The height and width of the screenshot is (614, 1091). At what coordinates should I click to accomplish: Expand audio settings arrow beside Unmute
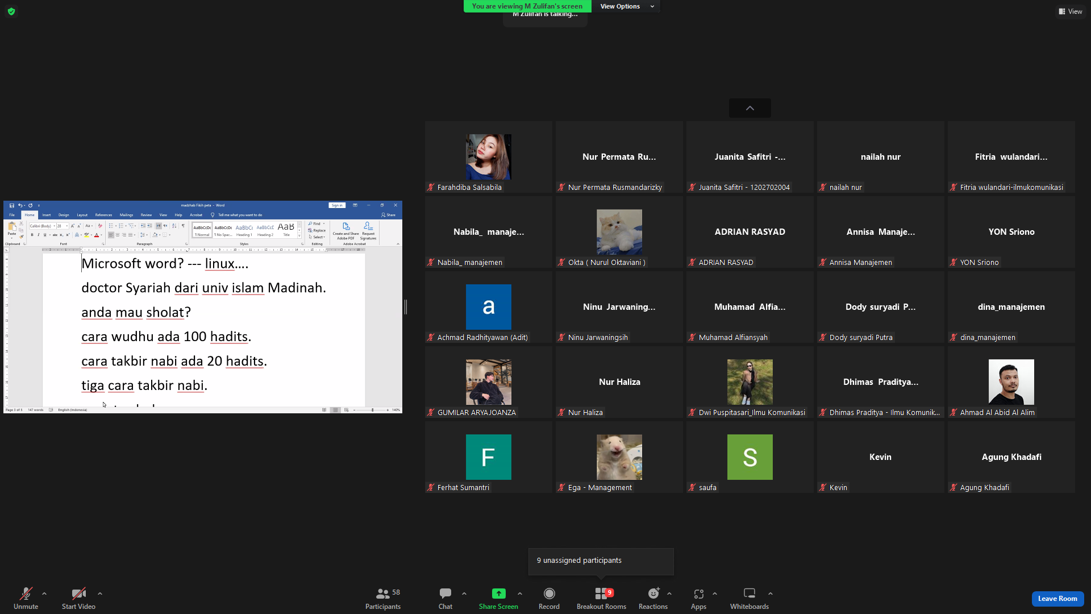44,594
